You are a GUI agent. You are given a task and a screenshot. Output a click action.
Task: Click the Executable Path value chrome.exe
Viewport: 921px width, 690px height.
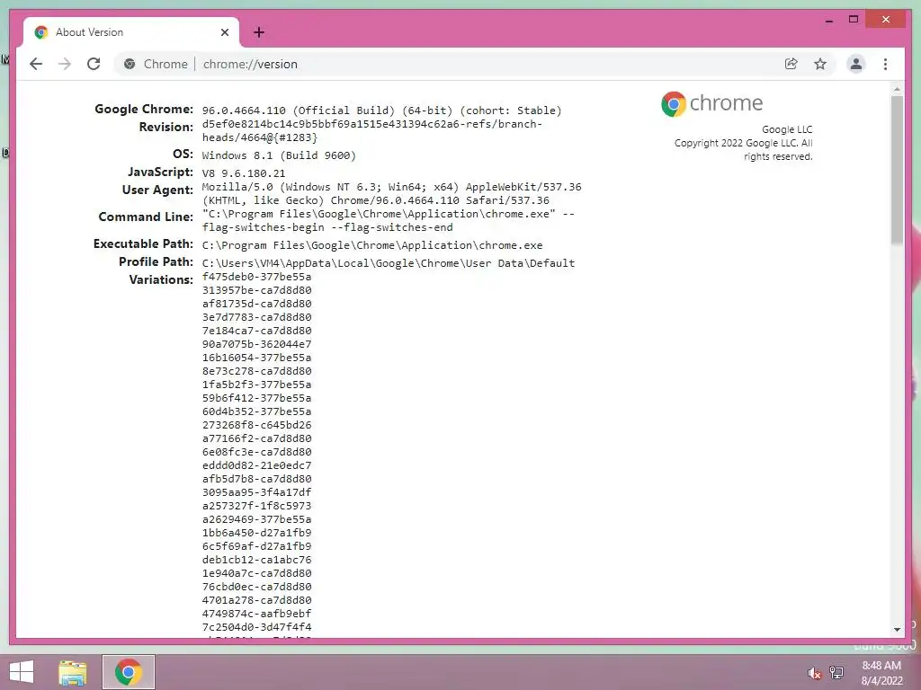click(x=372, y=245)
